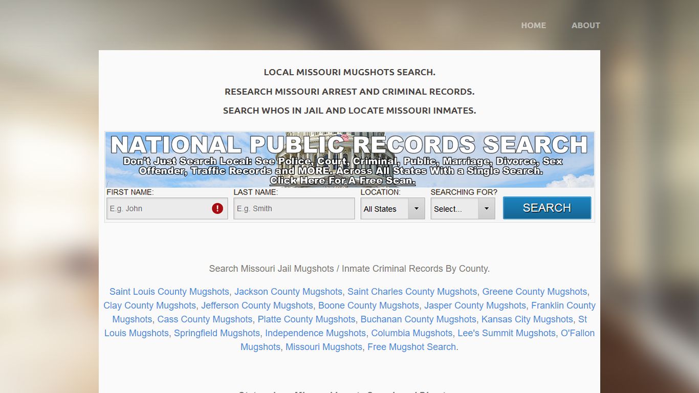Image resolution: width=699 pixels, height=393 pixels.
Task: Open the Searching For select dropdown
Action: click(463, 209)
